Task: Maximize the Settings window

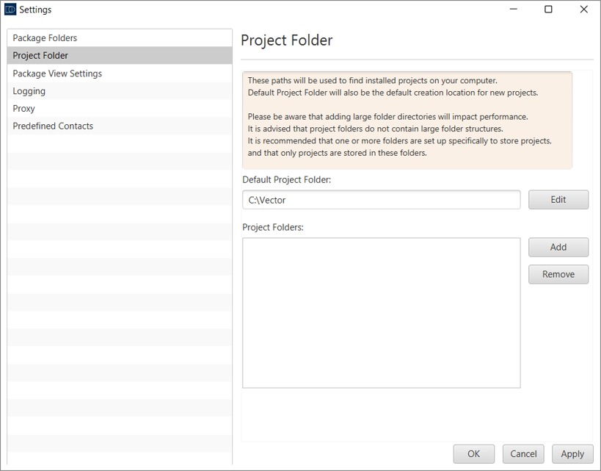Action: point(548,10)
